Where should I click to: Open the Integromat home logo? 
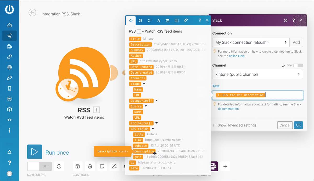pyautogui.click(x=9, y=9)
